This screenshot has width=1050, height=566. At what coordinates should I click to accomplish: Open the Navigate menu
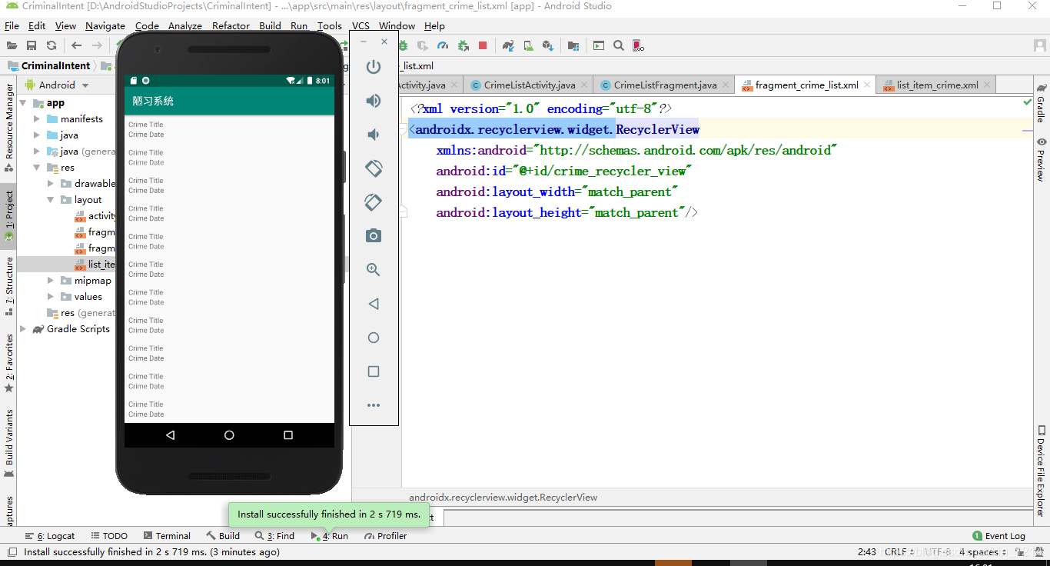pos(105,26)
